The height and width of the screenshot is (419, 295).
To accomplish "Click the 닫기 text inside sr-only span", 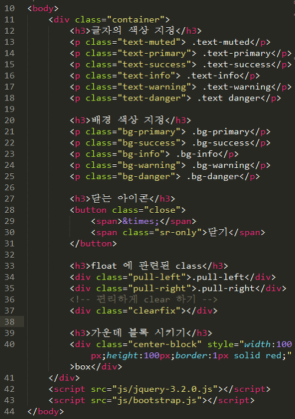I will [218, 232].
